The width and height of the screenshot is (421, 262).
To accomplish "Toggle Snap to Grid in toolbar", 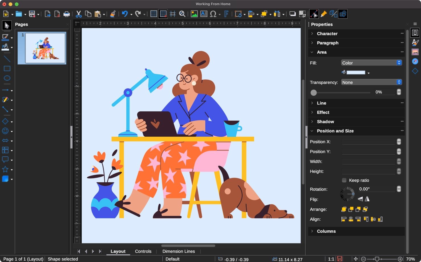I will pos(163,14).
